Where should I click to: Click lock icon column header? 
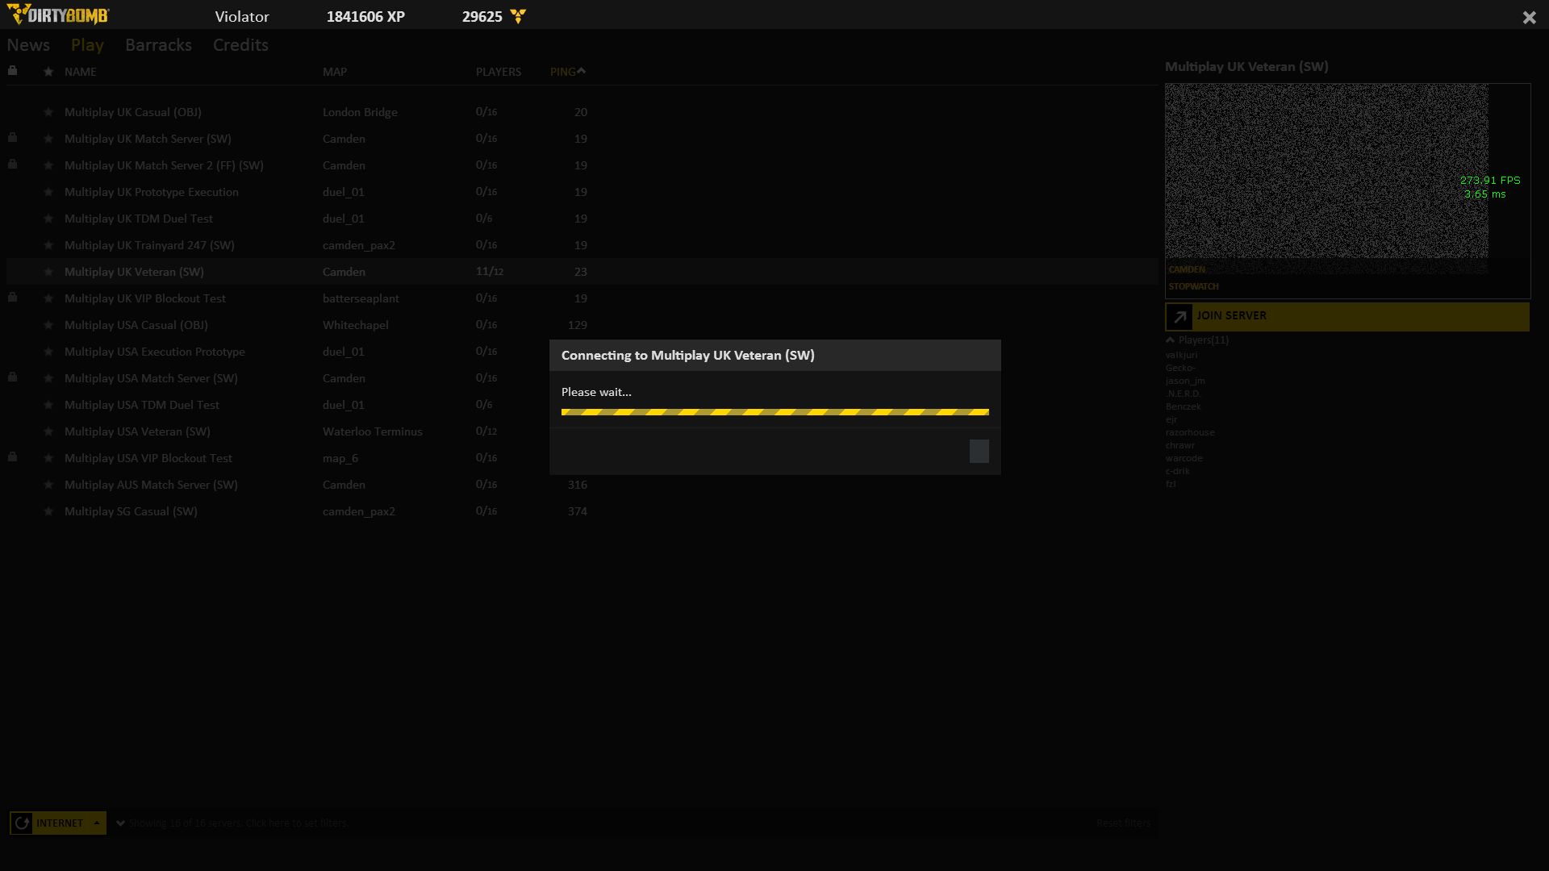tap(12, 71)
